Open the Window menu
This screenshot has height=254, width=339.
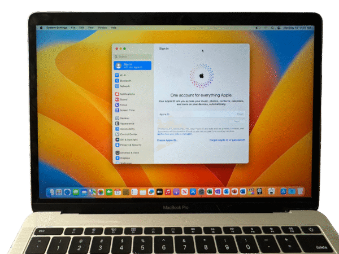[x=102, y=28]
